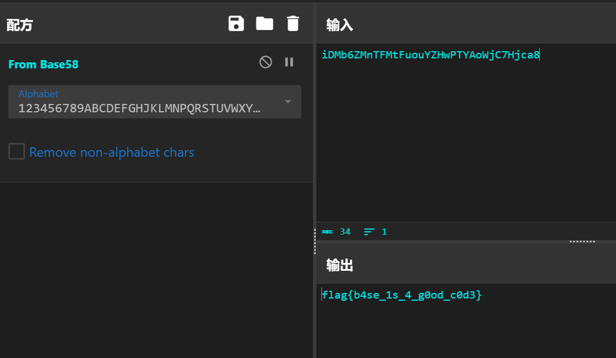Click the Remove non-alphabet chars label
616x358 pixels.
[x=112, y=152]
